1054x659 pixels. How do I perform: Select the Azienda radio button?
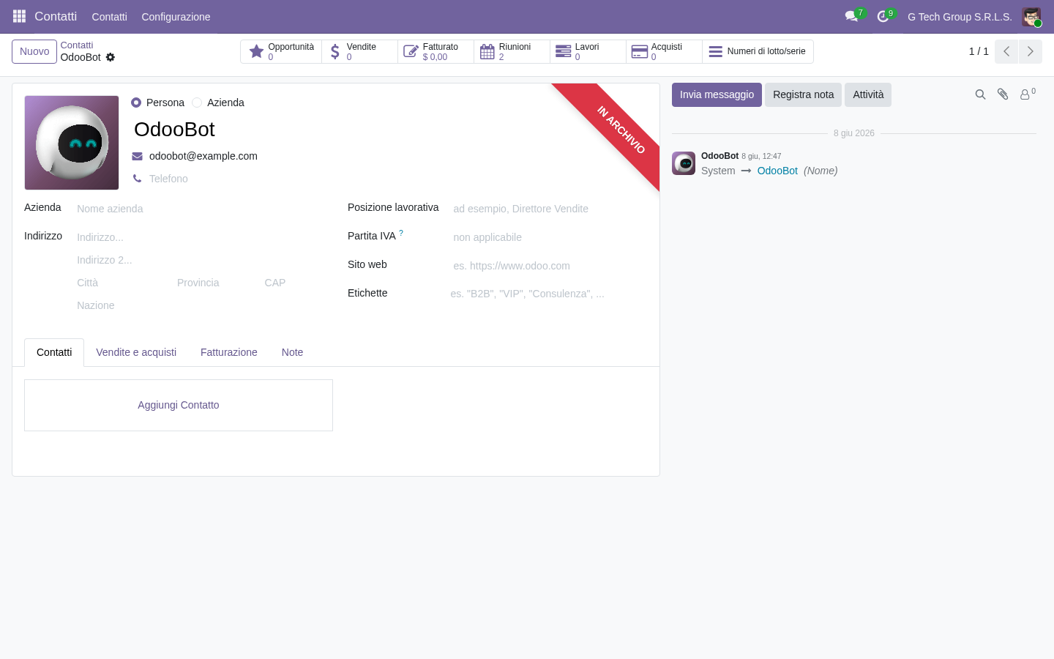(197, 103)
